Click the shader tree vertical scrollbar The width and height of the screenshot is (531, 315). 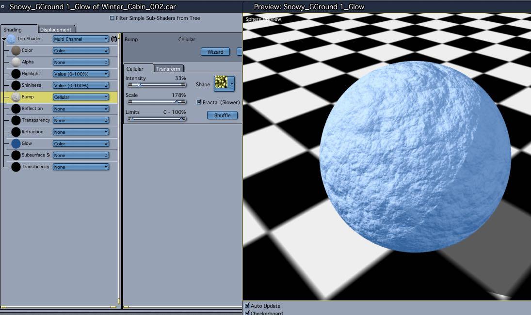coord(119,169)
